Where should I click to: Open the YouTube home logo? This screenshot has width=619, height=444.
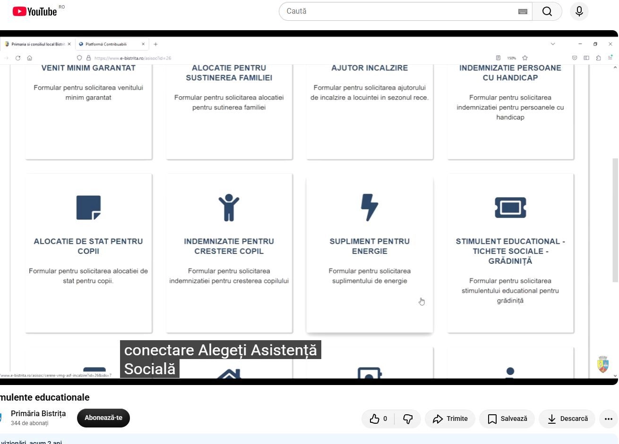coord(34,11)
